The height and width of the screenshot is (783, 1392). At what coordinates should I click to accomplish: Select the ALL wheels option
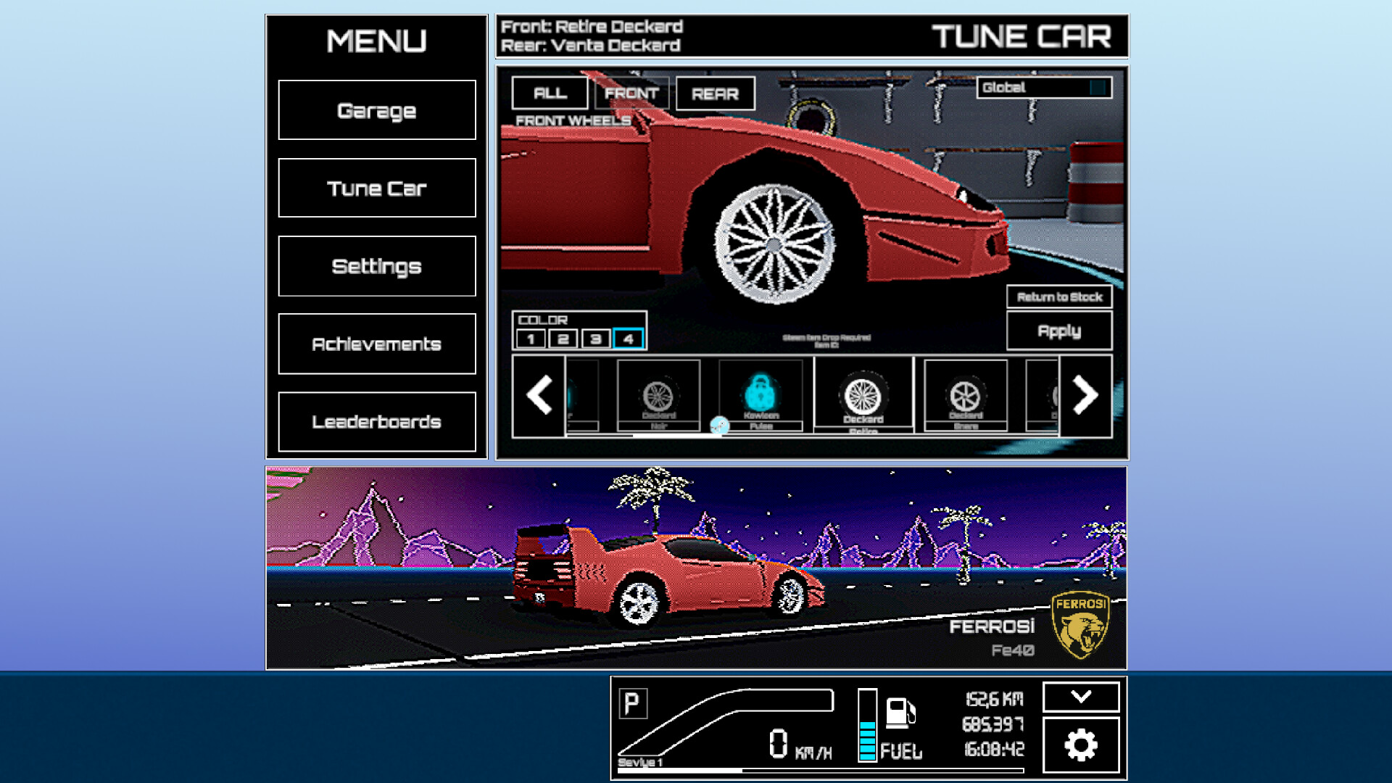pos(549,93)
